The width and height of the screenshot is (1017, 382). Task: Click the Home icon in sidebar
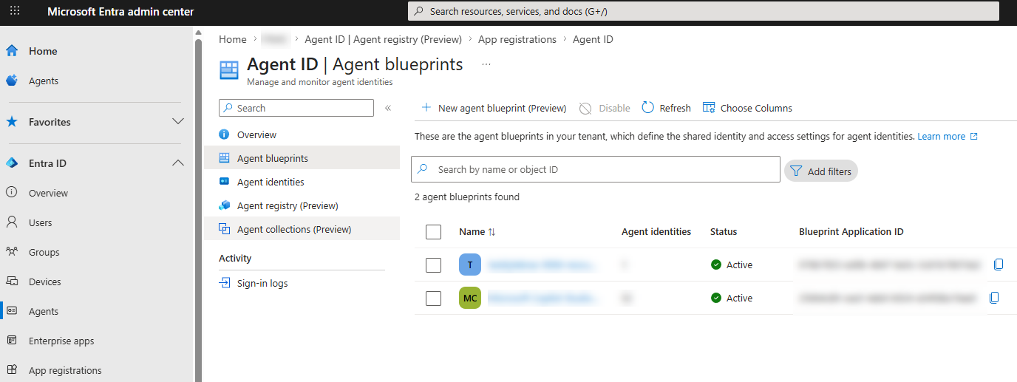coord(12,51)
